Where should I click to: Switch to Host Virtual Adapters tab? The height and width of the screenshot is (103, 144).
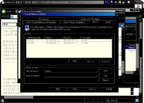(74, 22)
